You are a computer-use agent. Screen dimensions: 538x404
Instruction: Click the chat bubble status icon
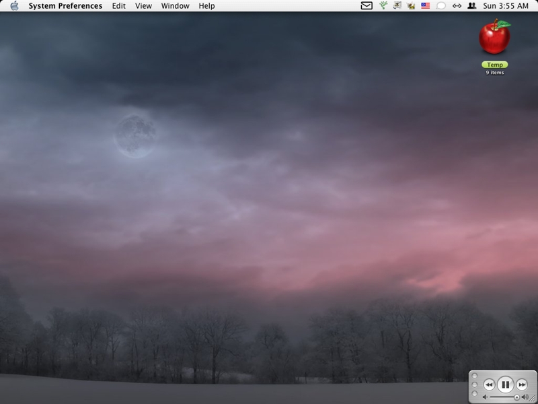pyautogui.click(x=441, y=6)
